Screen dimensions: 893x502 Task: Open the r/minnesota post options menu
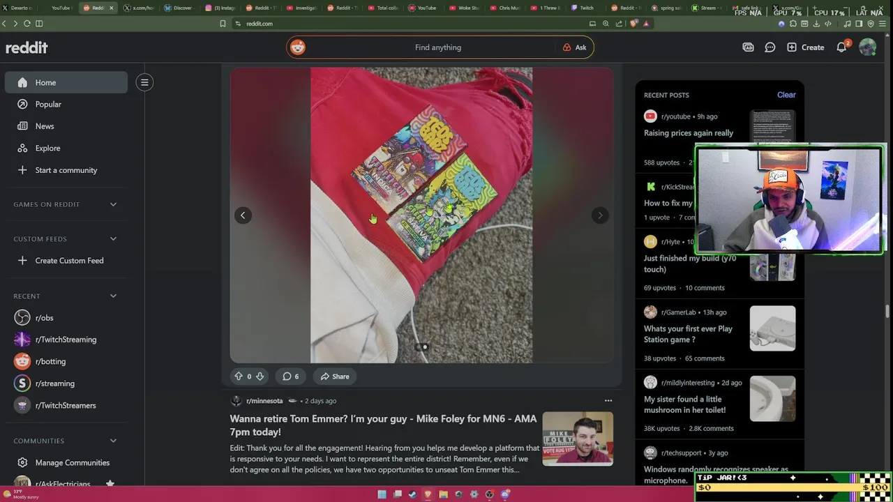(x=608, y=401)
